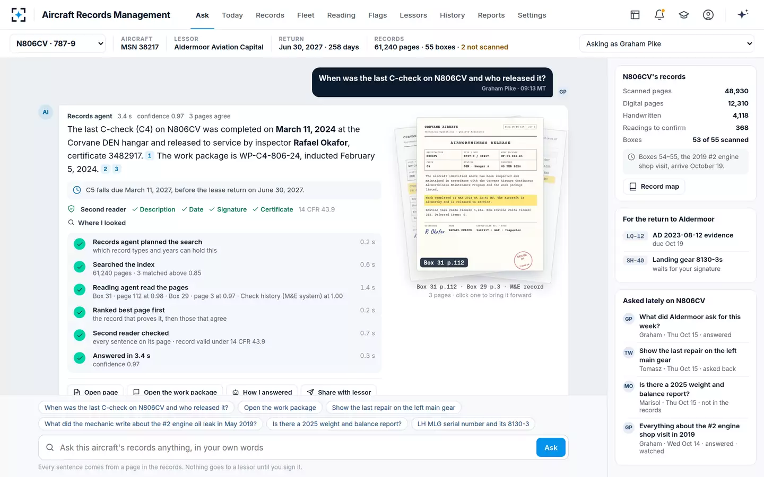Collapse the Where I looked section
764x477 pixels.
coord(97,223)
